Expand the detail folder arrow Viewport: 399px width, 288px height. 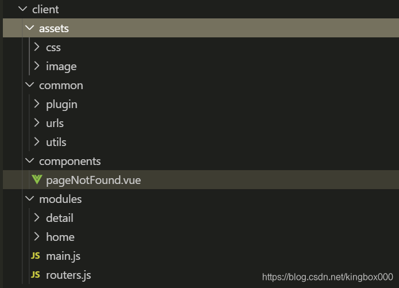pyautogui.click(x=37, y=217)
